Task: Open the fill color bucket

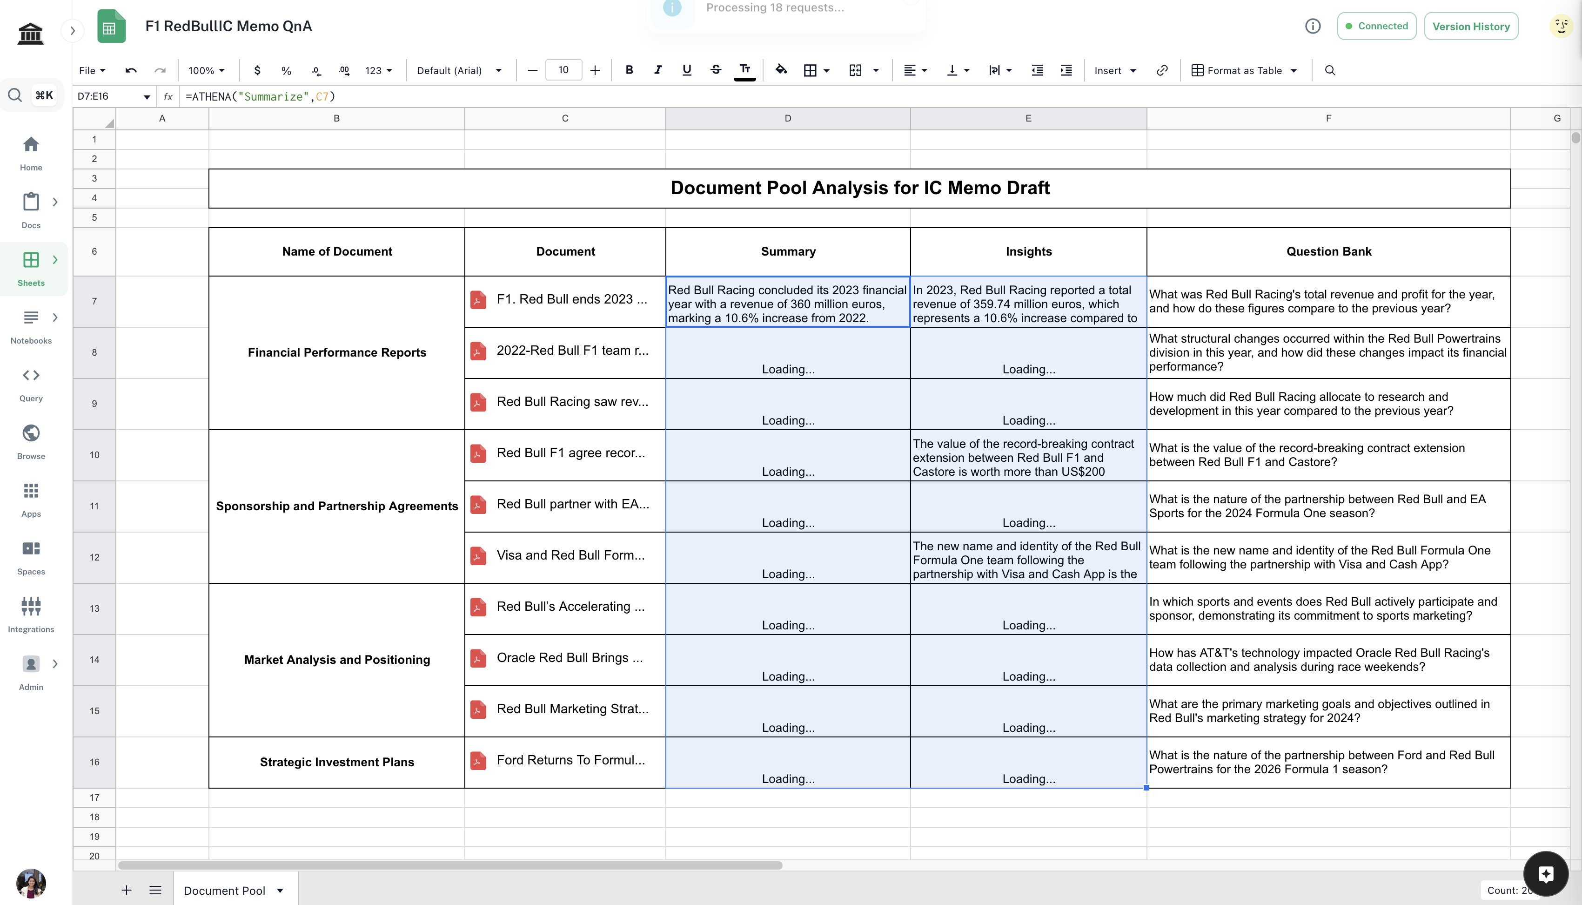Action: [x=781, y=70]
